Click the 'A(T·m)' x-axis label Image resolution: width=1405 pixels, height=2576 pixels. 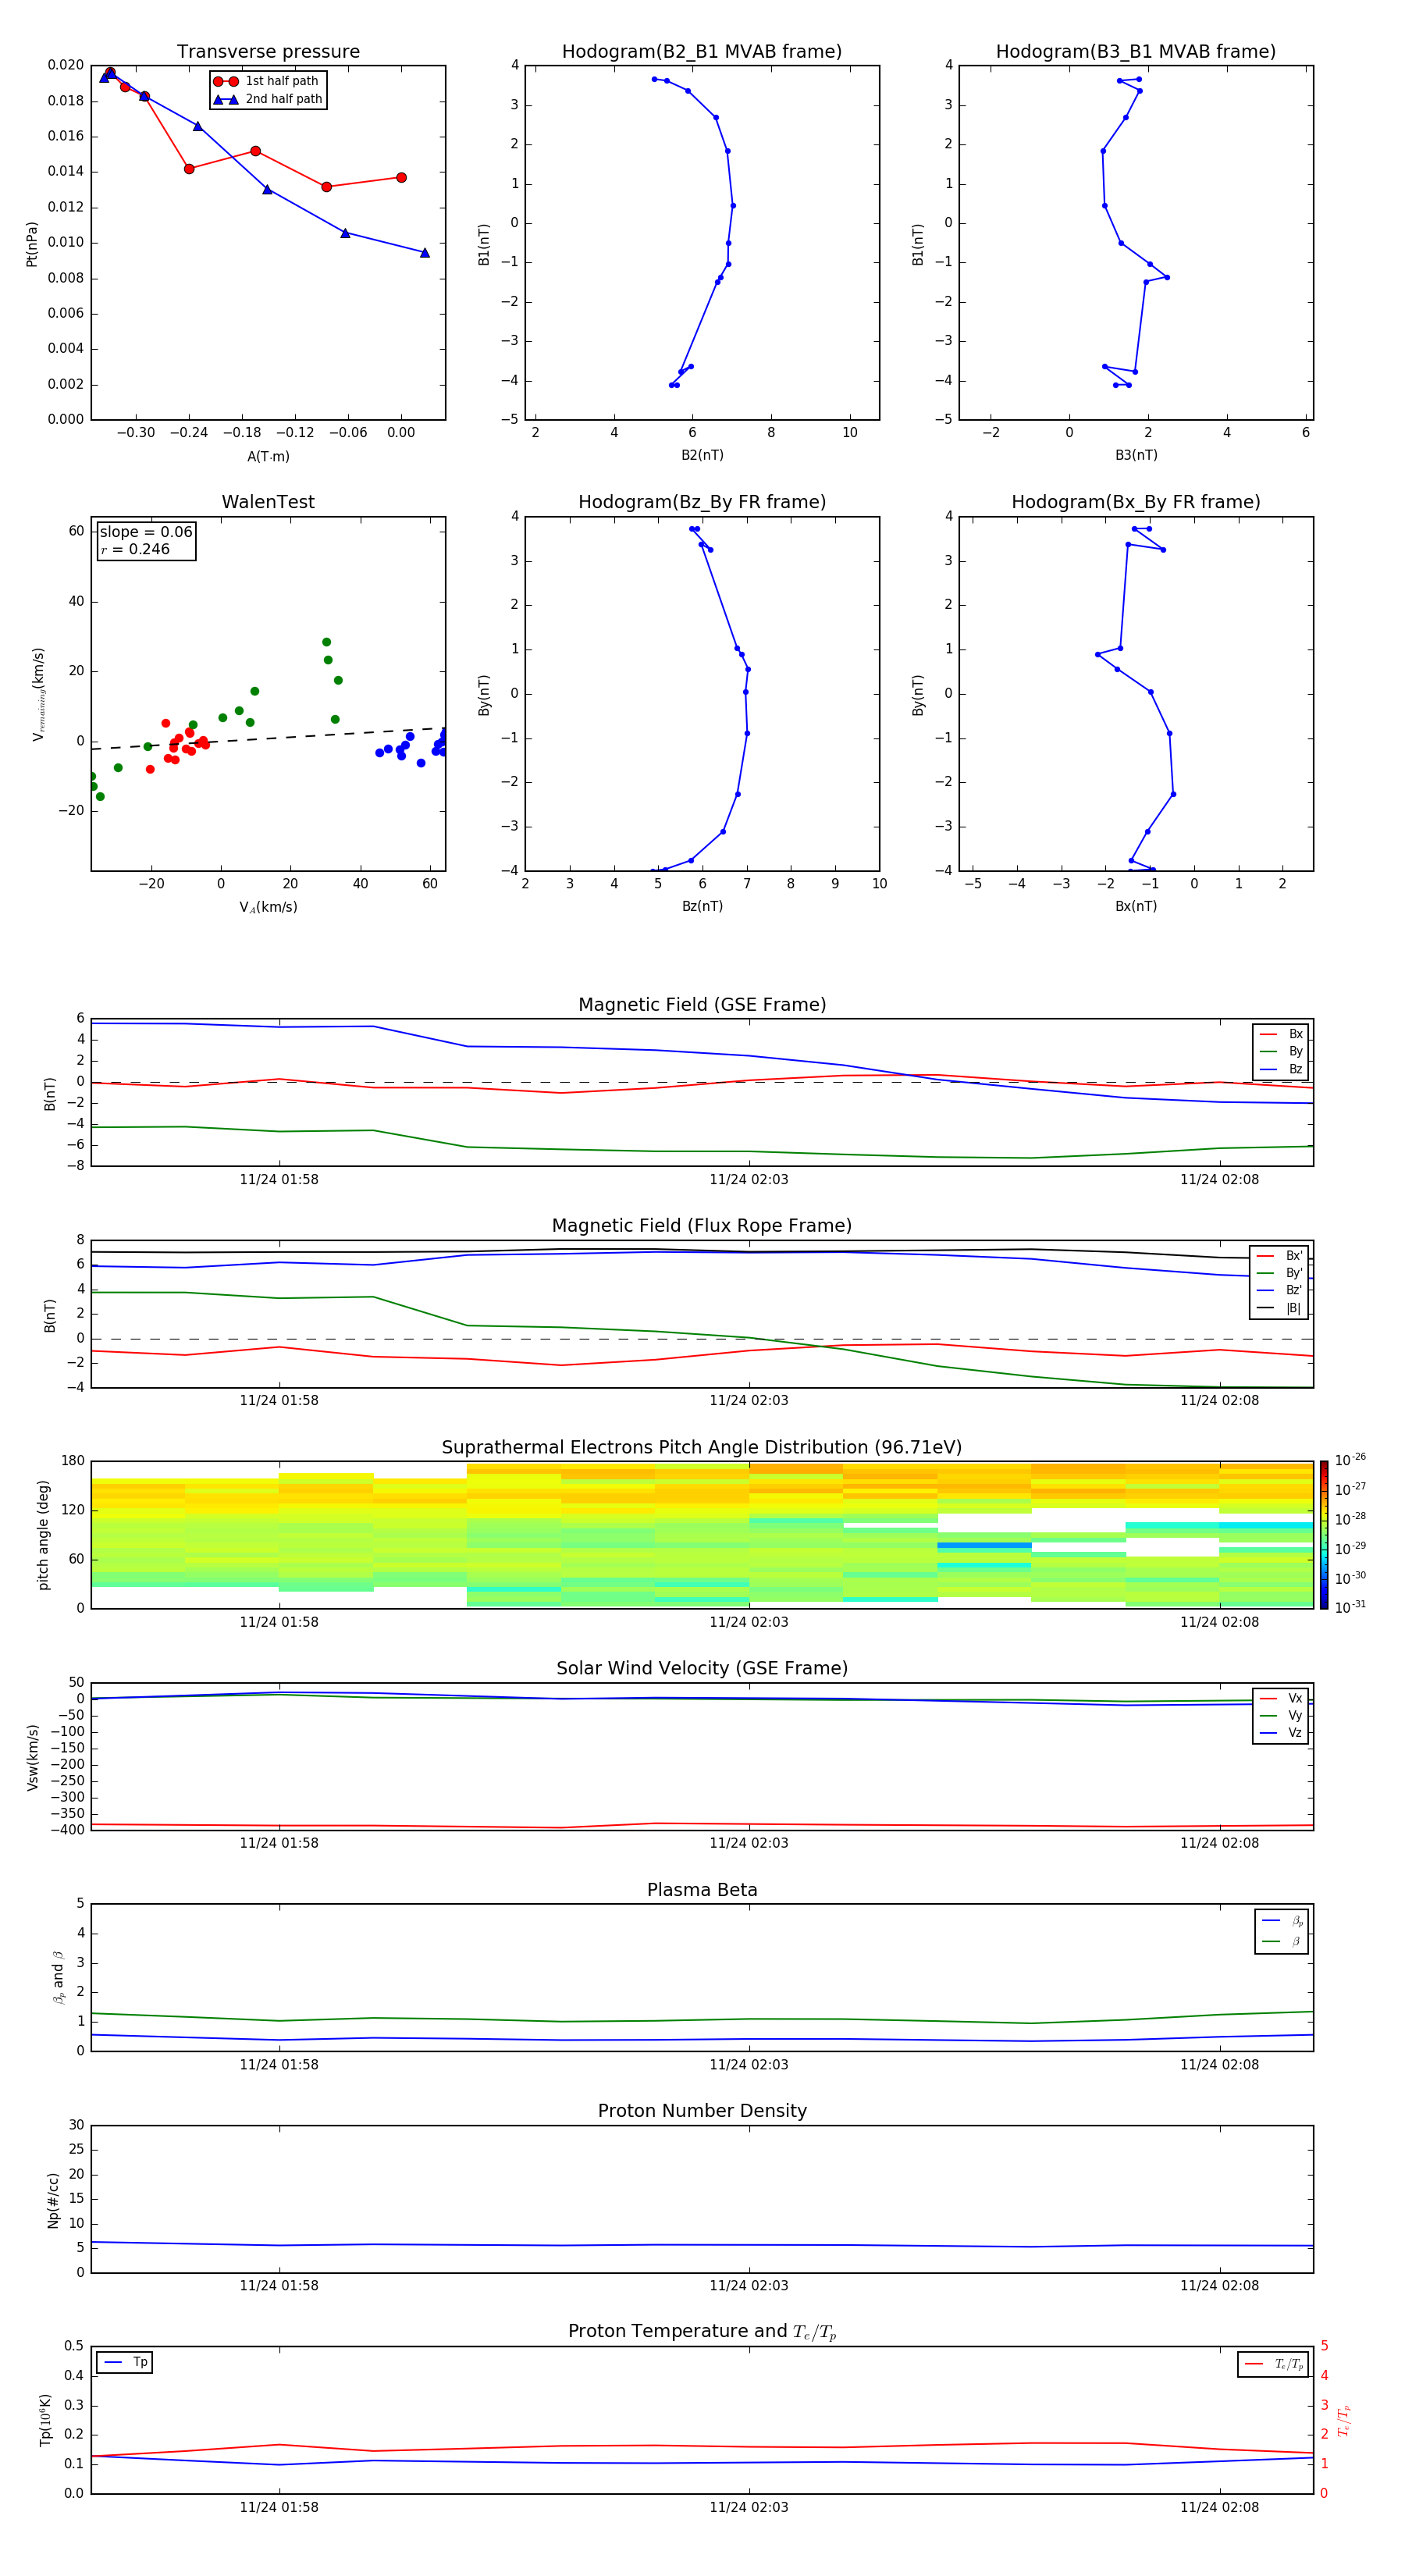click(x=268, y=457)
